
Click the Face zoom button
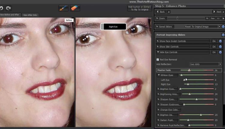click(213, 18)
